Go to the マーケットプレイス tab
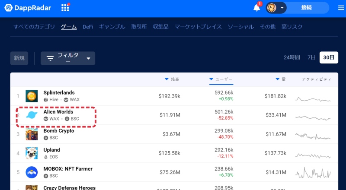This screenshot has width=346, height=190. click(x=198, y=27)
